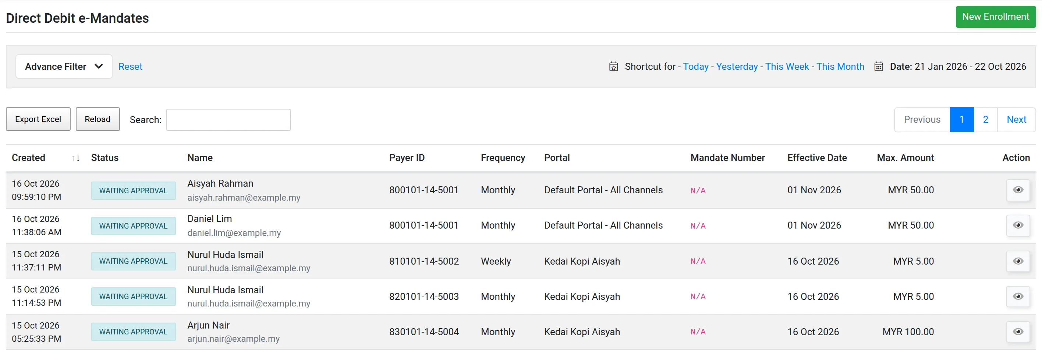This screenshot has width=1042, height=355.
Task: Click the Effective Date column header
Action: coord(817,158)
